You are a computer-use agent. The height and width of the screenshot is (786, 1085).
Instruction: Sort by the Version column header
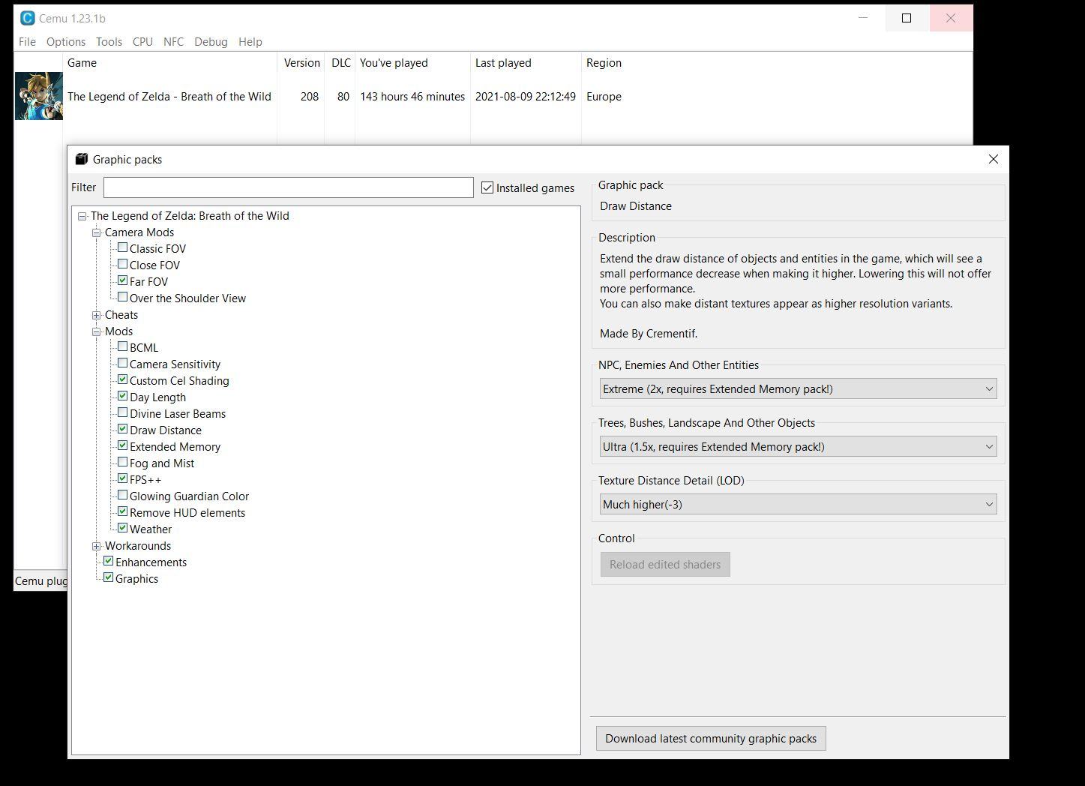point(301,63)
